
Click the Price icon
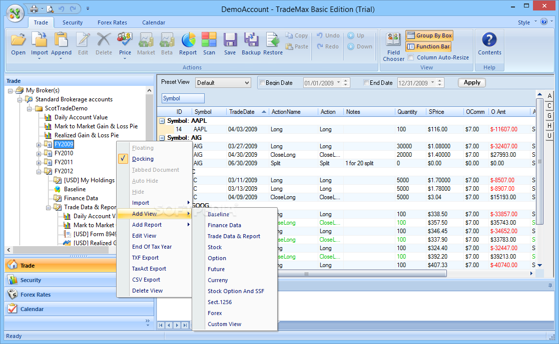(x=125, y=40)
